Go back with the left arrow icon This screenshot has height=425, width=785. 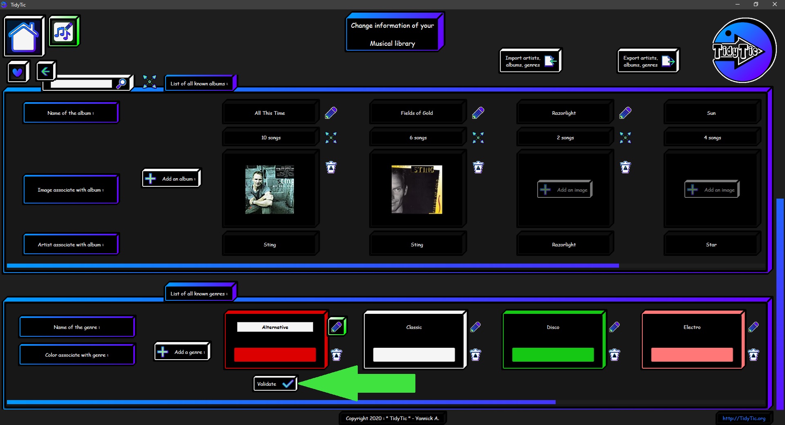click(x=46, y=72)
